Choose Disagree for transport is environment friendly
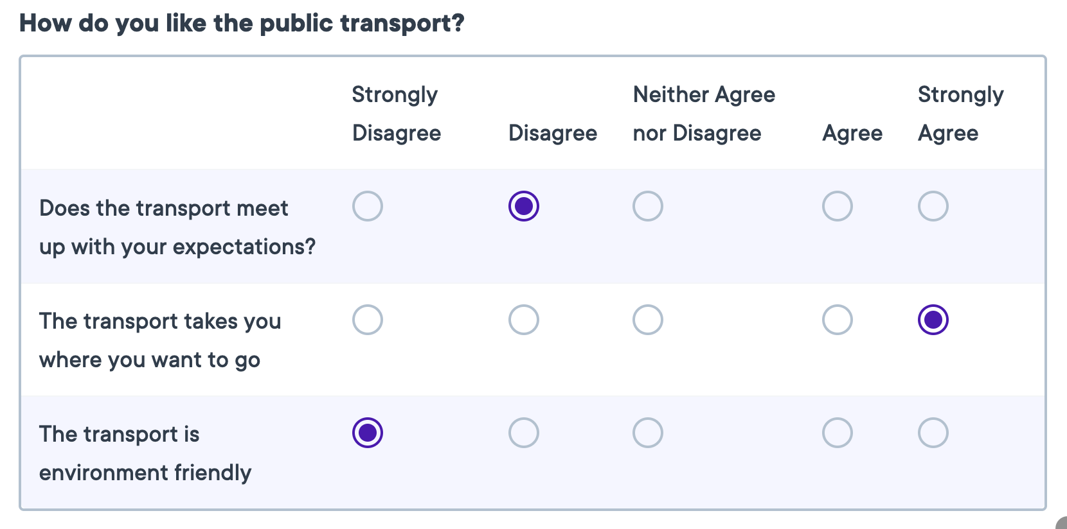 point(524,433)
